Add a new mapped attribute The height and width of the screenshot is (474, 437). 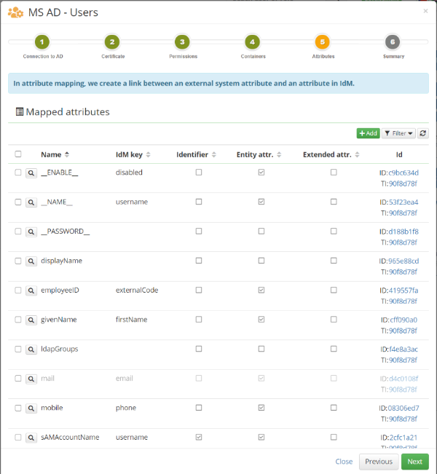(368, 133)
